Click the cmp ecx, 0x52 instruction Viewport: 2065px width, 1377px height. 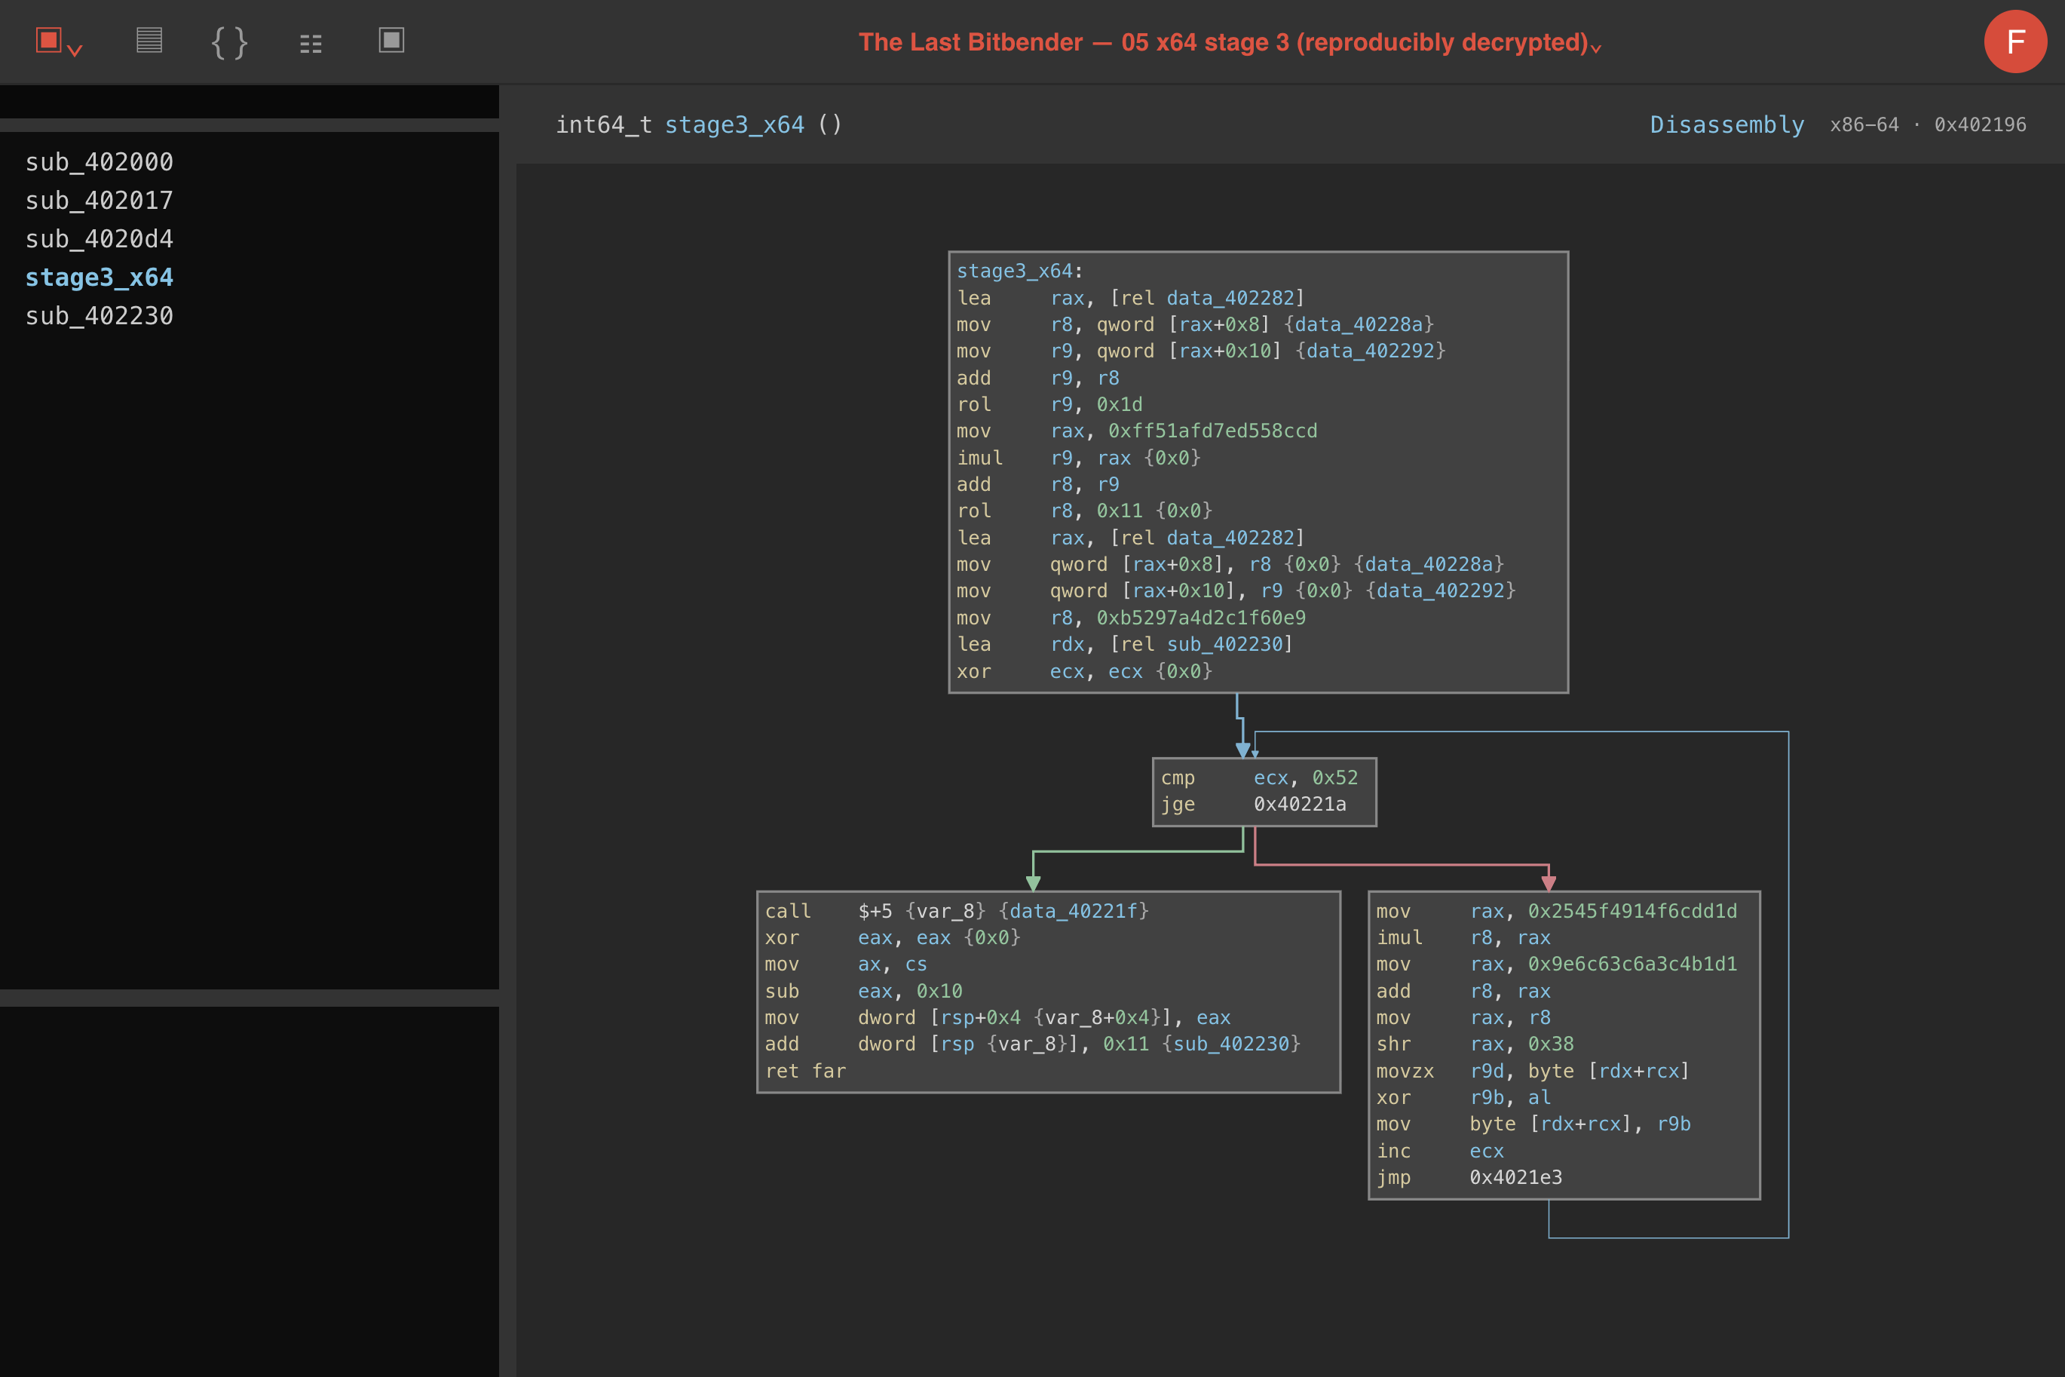(x=1259, y=777)
